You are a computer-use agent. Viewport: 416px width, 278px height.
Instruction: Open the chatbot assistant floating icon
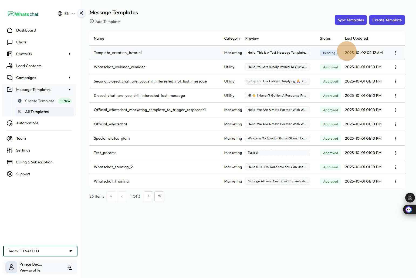(x=409, y=210)
